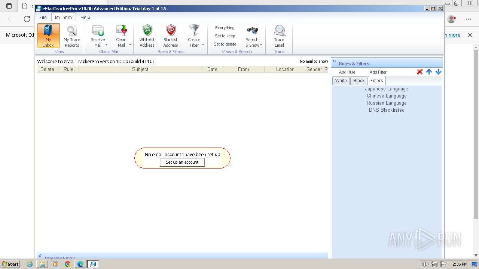The image size is (479, 269).
Task: Click Add Rule
Action: pos(347,72)
